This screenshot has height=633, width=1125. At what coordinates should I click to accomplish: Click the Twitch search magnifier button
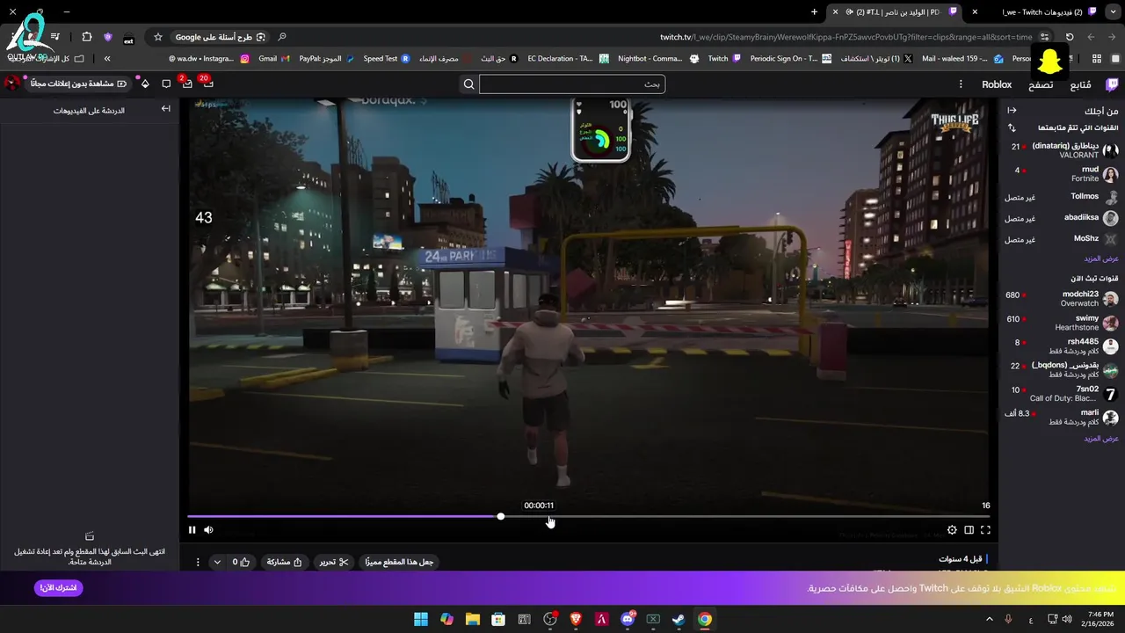[469, 84]
